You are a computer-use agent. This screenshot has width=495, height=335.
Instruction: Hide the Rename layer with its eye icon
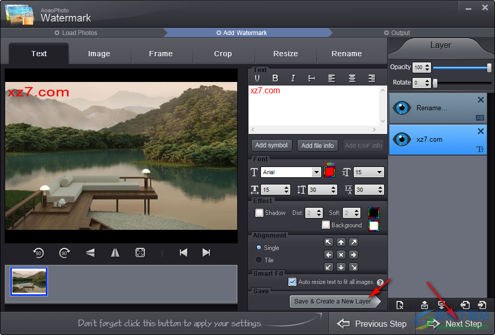pos(402,108)
